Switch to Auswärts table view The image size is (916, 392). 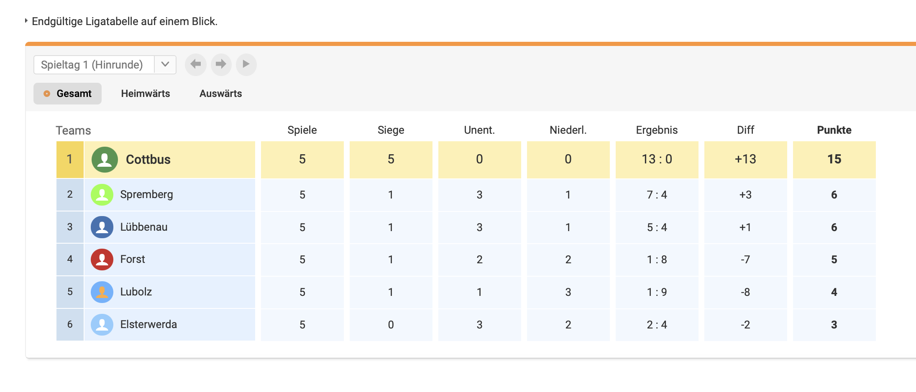tap(220, 94)
